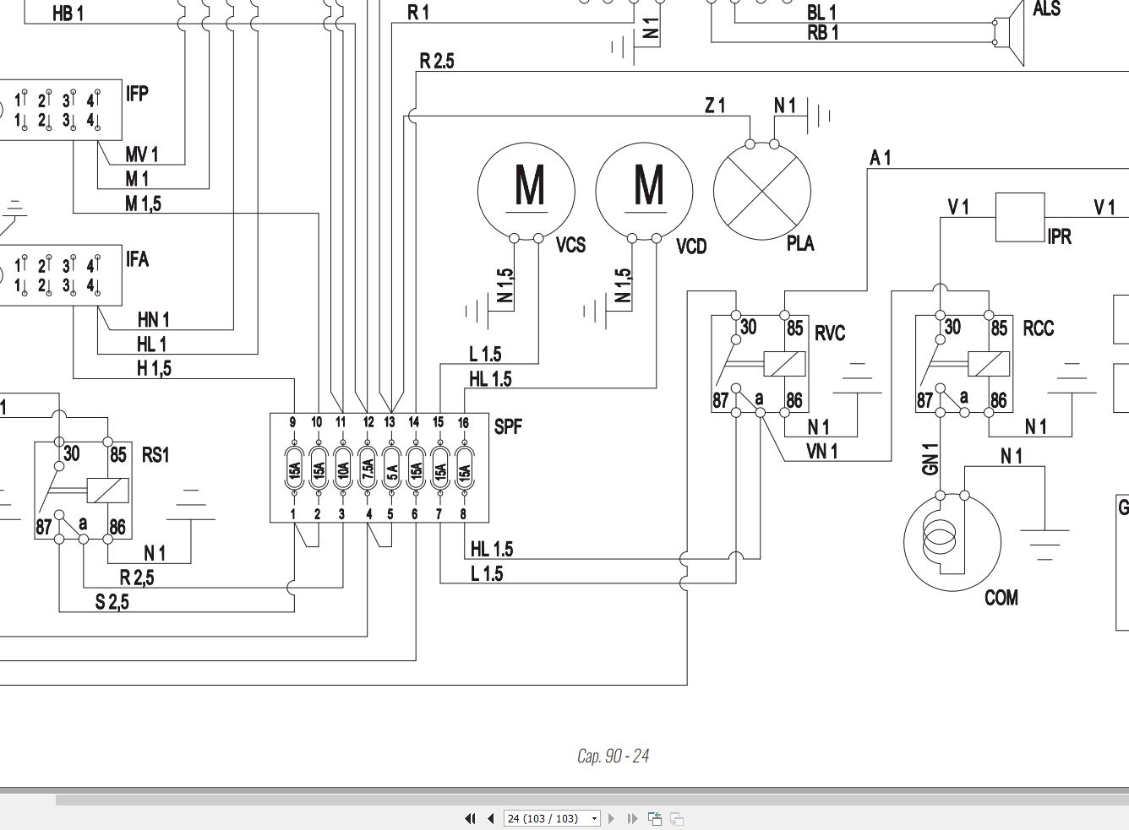Screen dimensions: 1129x830
Task: Click the 'Z 1' wire label
Action: click(x=715, y=106)
